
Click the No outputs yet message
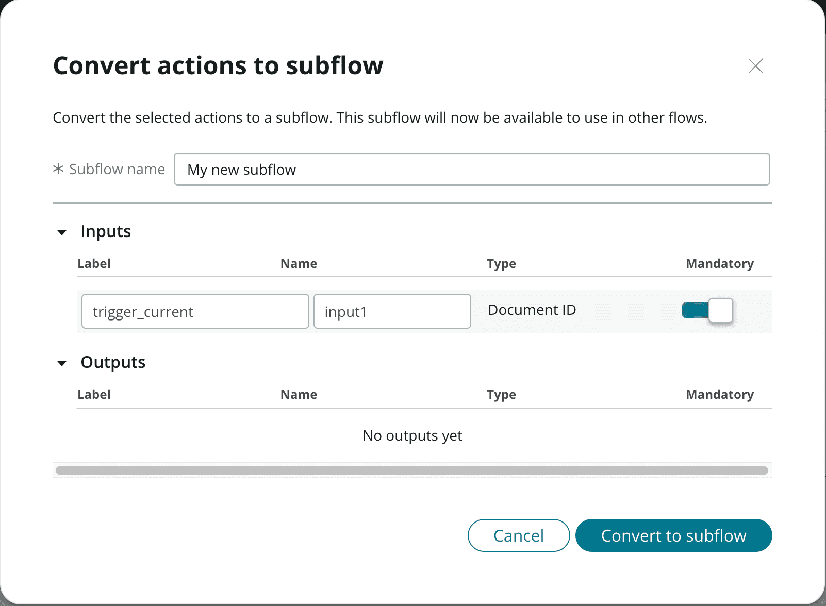point(412,435)
